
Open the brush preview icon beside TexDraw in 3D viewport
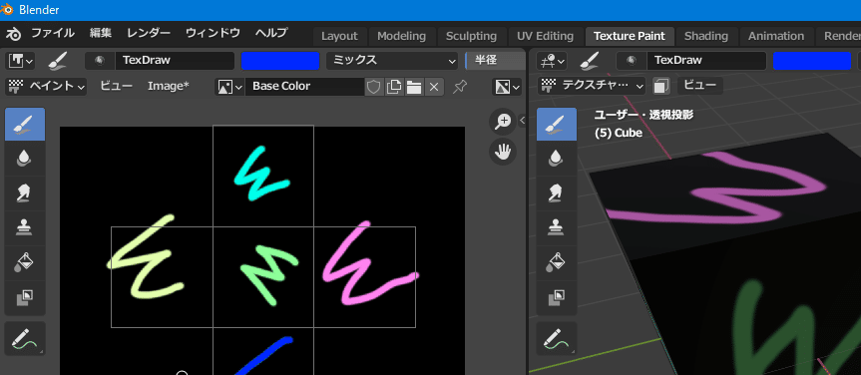(632, 61)
